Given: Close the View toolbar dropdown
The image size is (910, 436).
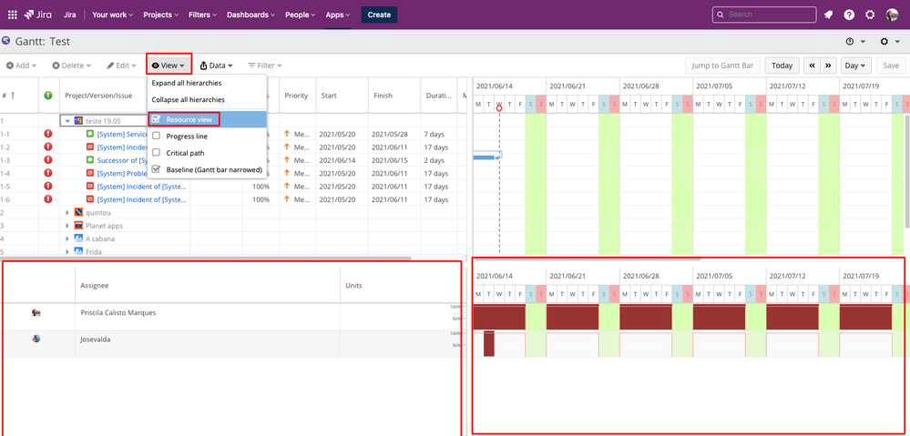Looking at the screenshot, I should (x=169, y=66).
